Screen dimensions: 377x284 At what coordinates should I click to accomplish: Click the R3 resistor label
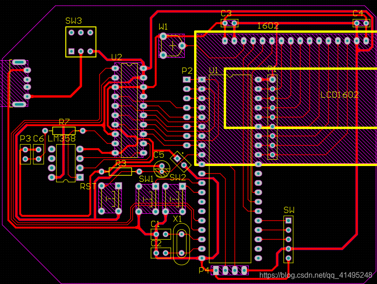(121, 164)
